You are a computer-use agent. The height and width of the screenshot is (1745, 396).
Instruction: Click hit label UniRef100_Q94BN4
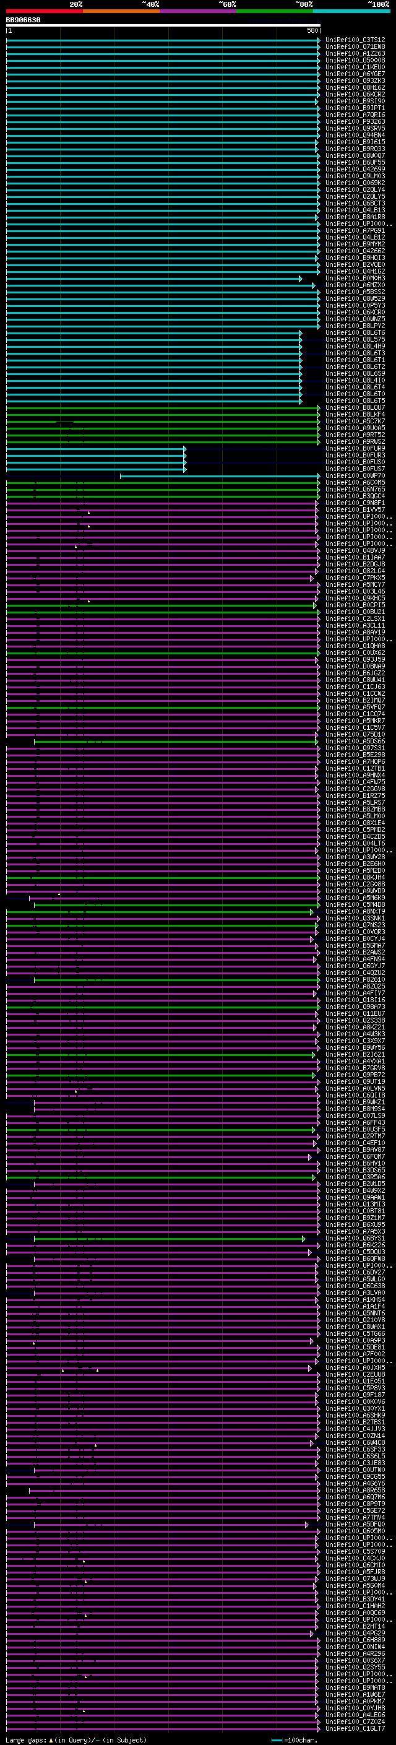(355, 135)
